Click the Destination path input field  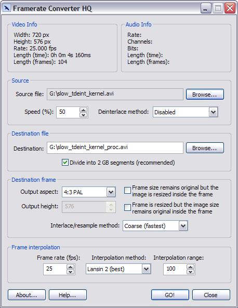(115, 148)
